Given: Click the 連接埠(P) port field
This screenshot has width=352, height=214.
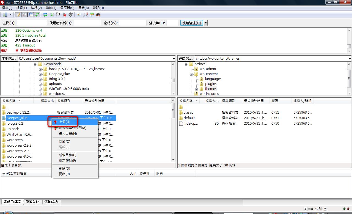Looking at the screenshot, I should pyautogui.click(x=173, y=23).
